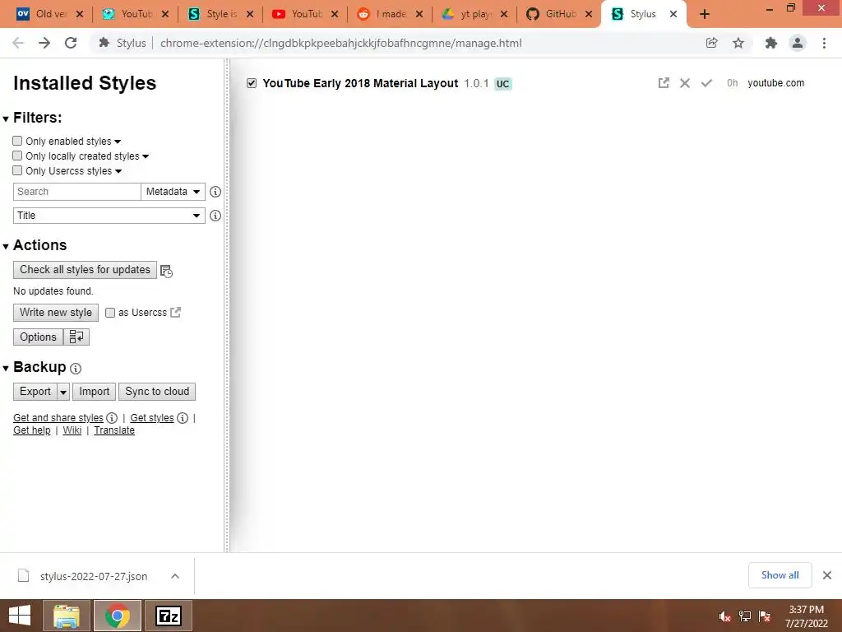This screenshot has height=632, width=842.
Task: Open the Usercss external link icon
Action: pos(176,312)
